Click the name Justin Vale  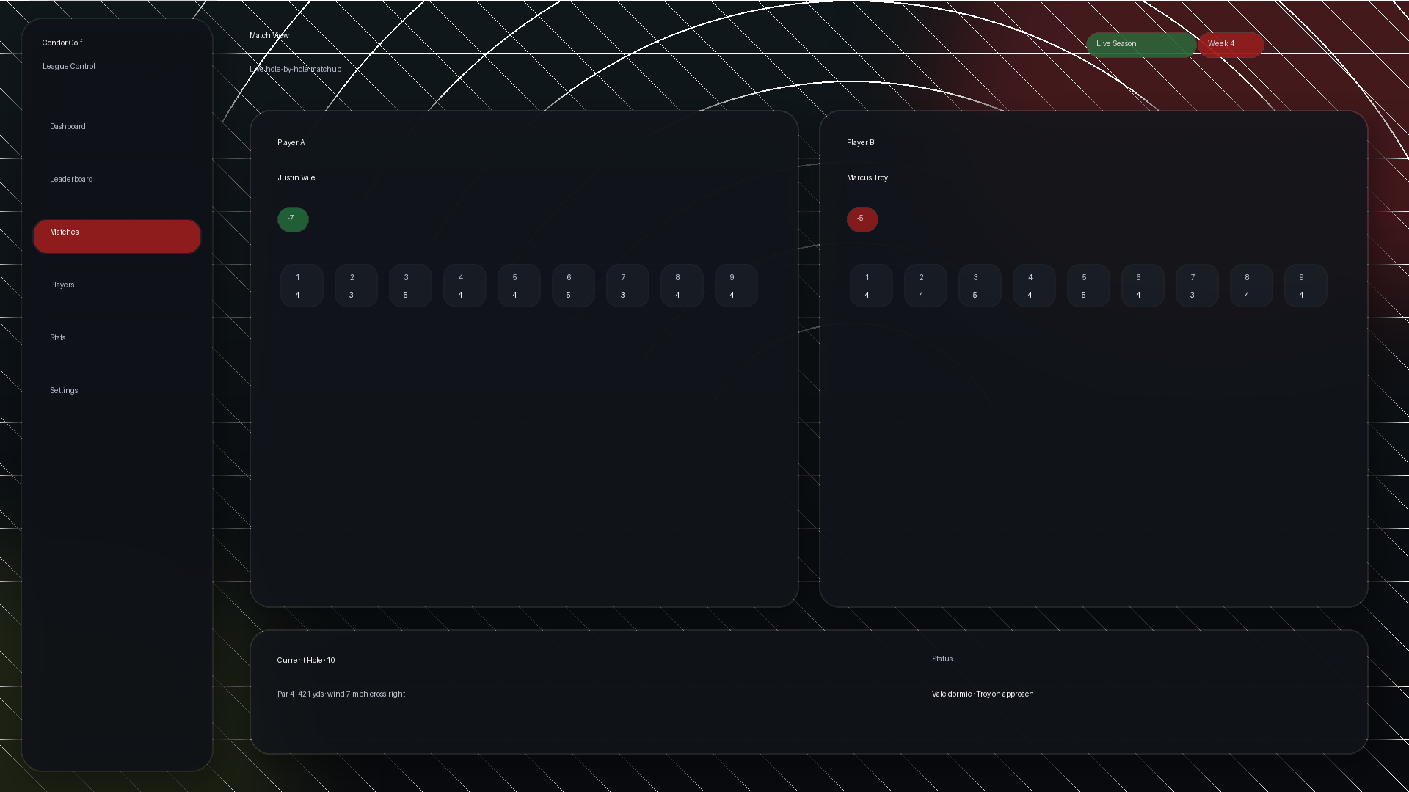point(296,178)
